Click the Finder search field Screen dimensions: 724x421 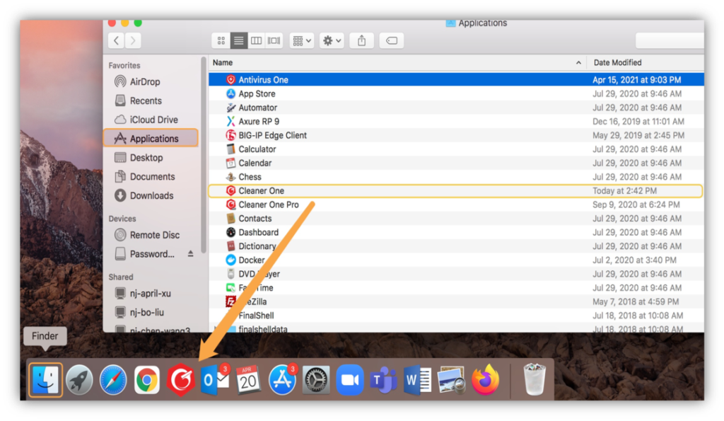point(669,41)
